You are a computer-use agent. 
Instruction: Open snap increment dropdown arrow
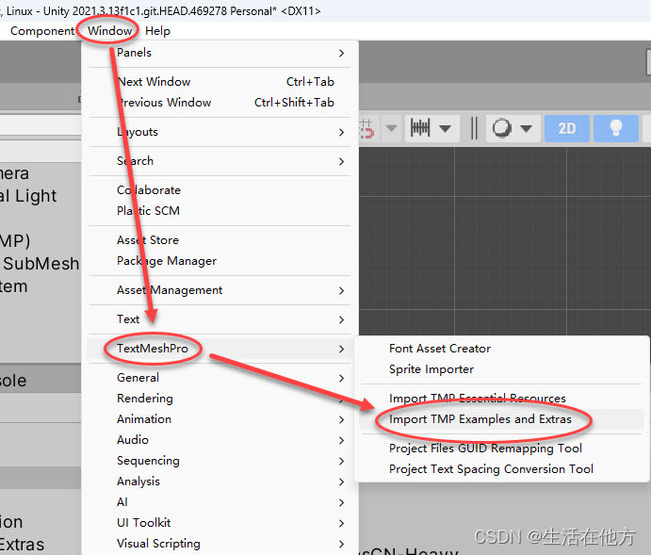click(446, 128)
